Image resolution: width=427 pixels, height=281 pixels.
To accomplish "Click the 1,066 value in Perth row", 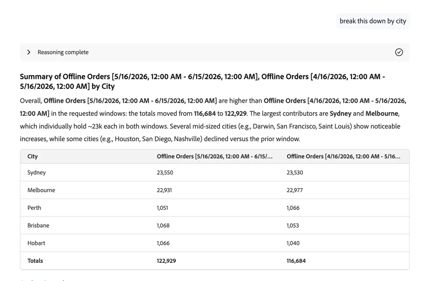I will pyautogui.click(x=293, y=208).
